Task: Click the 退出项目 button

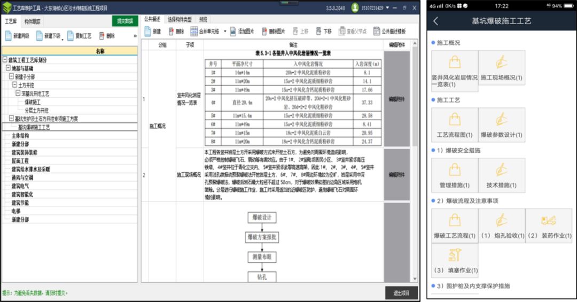Action: [x=401, y=293]
